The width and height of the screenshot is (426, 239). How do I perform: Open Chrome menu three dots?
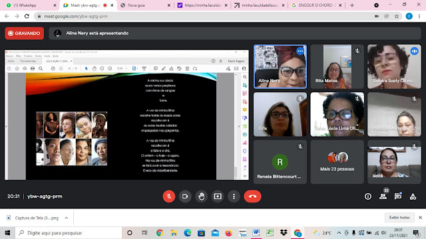pos(419,16)
